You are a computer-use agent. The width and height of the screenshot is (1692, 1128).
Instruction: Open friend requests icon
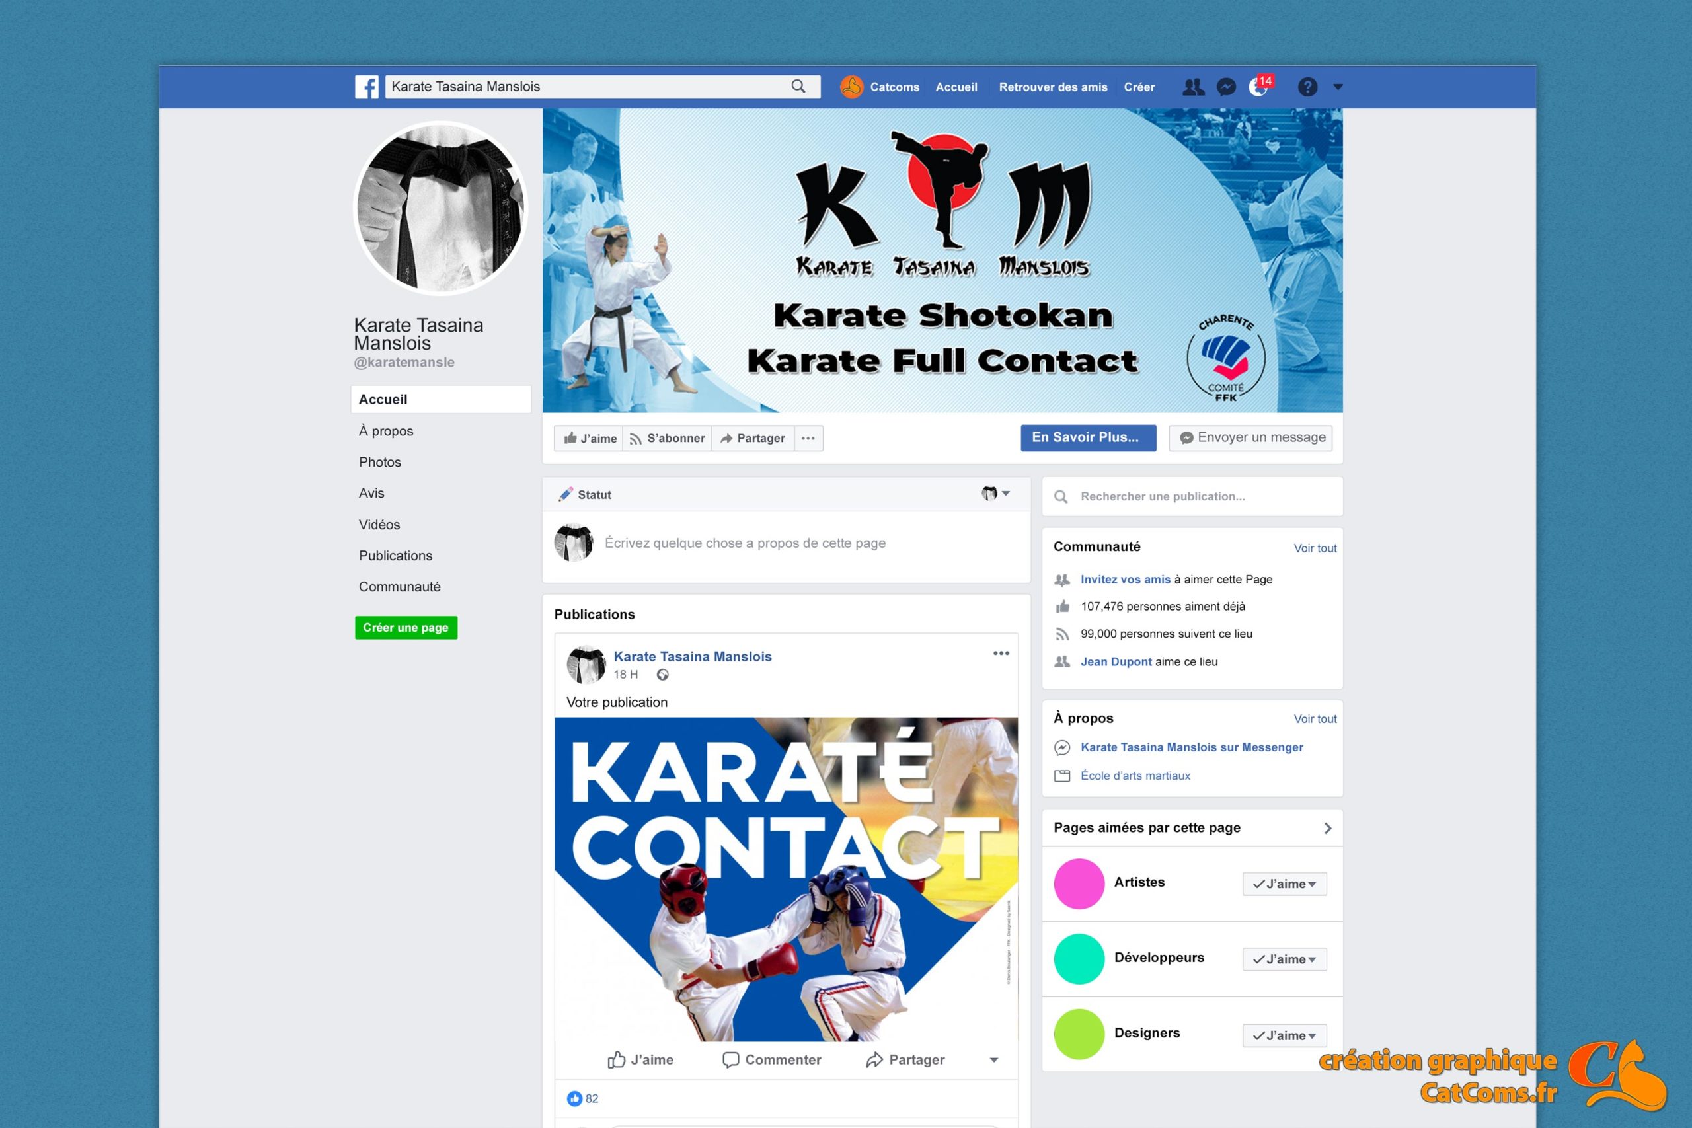(x=1193, y=87)
